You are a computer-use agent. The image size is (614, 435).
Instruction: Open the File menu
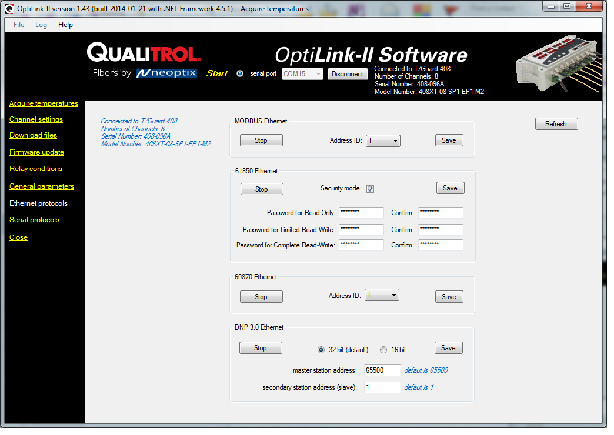tap(19, 25)
